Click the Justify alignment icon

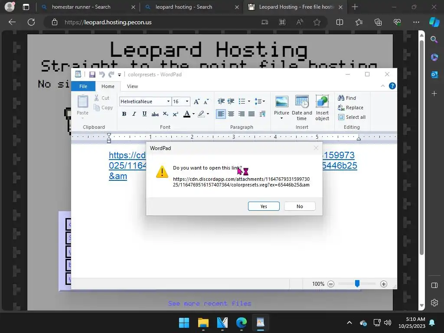tap(251, 114)
